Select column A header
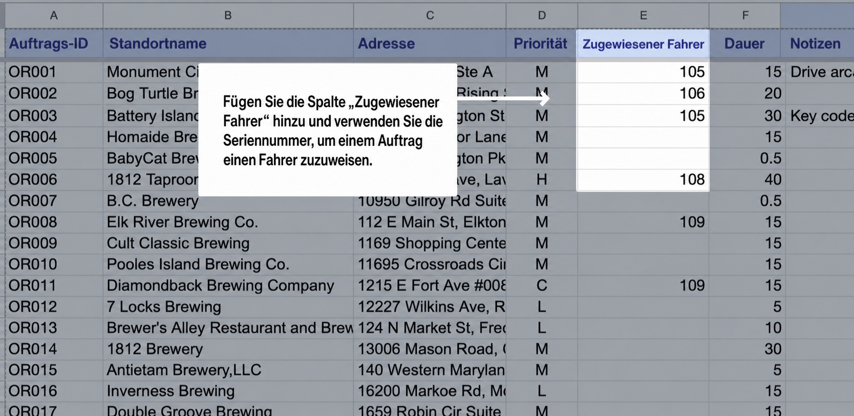 (x=54, y=15)
